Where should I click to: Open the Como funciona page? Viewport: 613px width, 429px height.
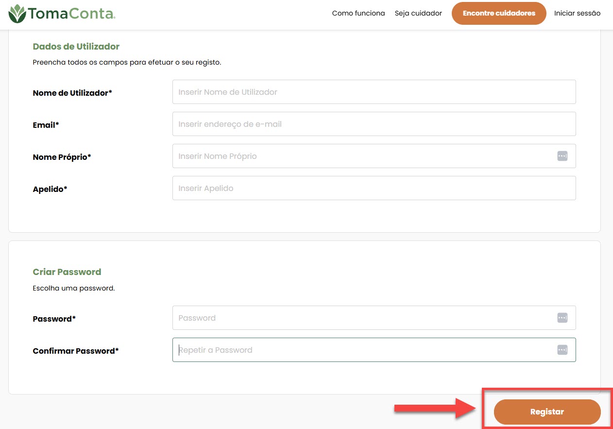[358, 13]
